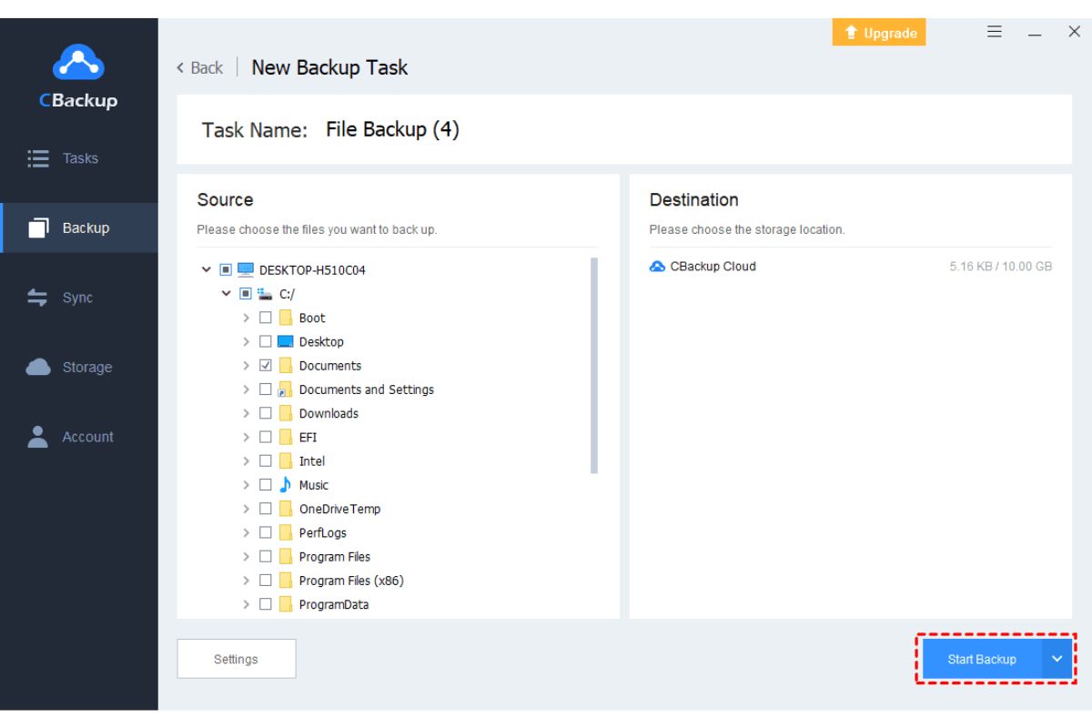Click the Program Files folder icon
1092x728 pixels.
pyautogui.click(x=286, y=556)
